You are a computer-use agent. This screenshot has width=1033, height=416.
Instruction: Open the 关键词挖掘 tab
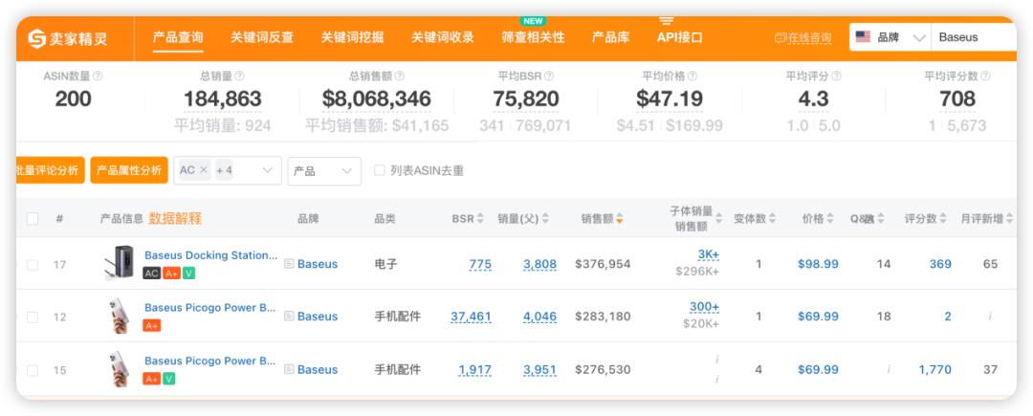(x=352, y=37)
